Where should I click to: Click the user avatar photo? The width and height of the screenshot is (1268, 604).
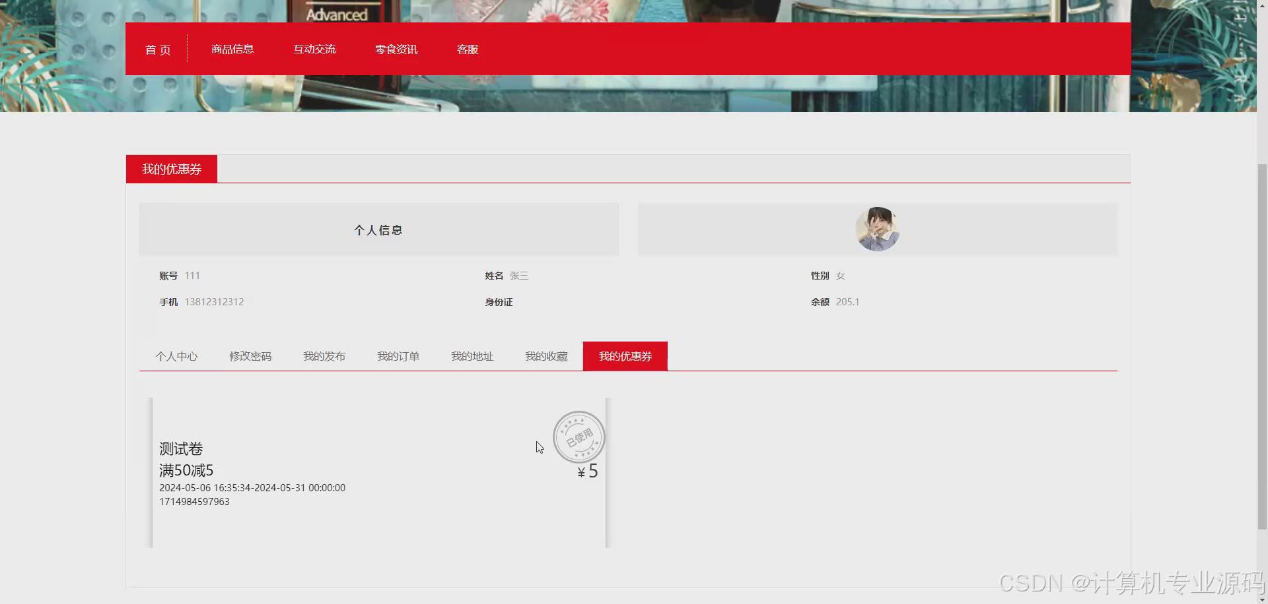[x=877, y=229]
